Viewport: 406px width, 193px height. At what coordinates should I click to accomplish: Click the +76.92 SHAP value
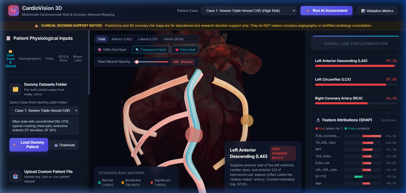coord(391,136)
